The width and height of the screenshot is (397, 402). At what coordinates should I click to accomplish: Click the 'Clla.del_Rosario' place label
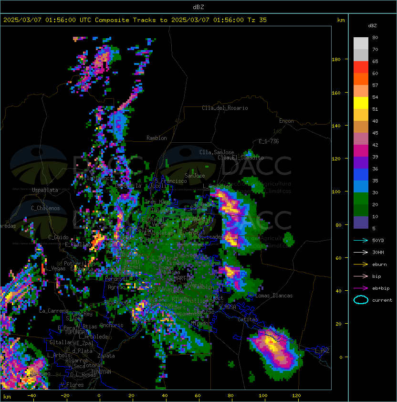(x=225, y=108)
